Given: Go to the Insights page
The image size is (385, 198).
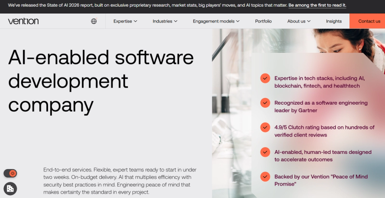Looking at the screenshot, I should click(334, 21).
